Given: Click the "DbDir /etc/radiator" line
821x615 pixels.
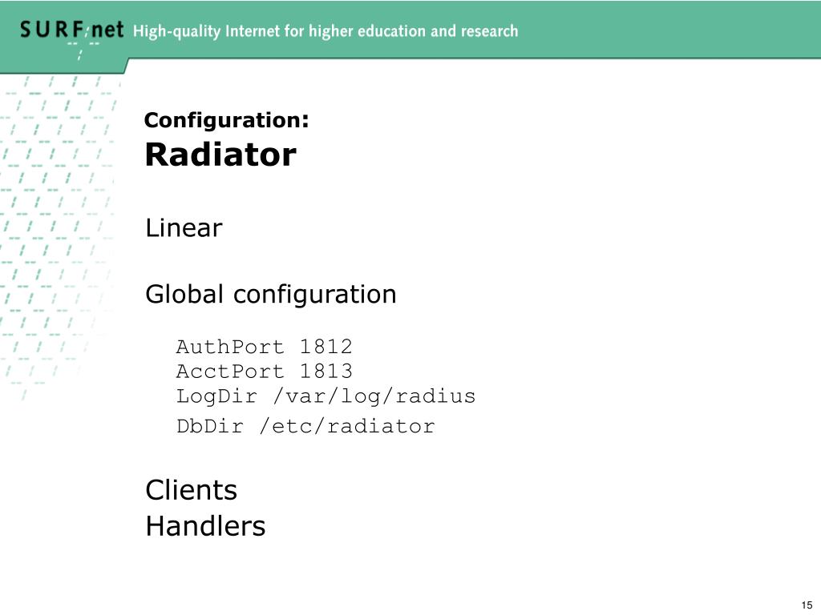Looking at the screenshot, I should (305, 426).
